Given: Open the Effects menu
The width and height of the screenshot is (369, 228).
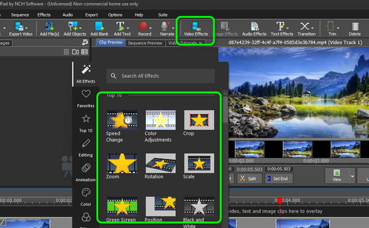Looking at the screenshot, I should tap(44, 15).
